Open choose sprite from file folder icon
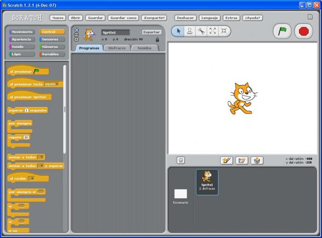Screen dimensions: 322x238 coord(242,160)
